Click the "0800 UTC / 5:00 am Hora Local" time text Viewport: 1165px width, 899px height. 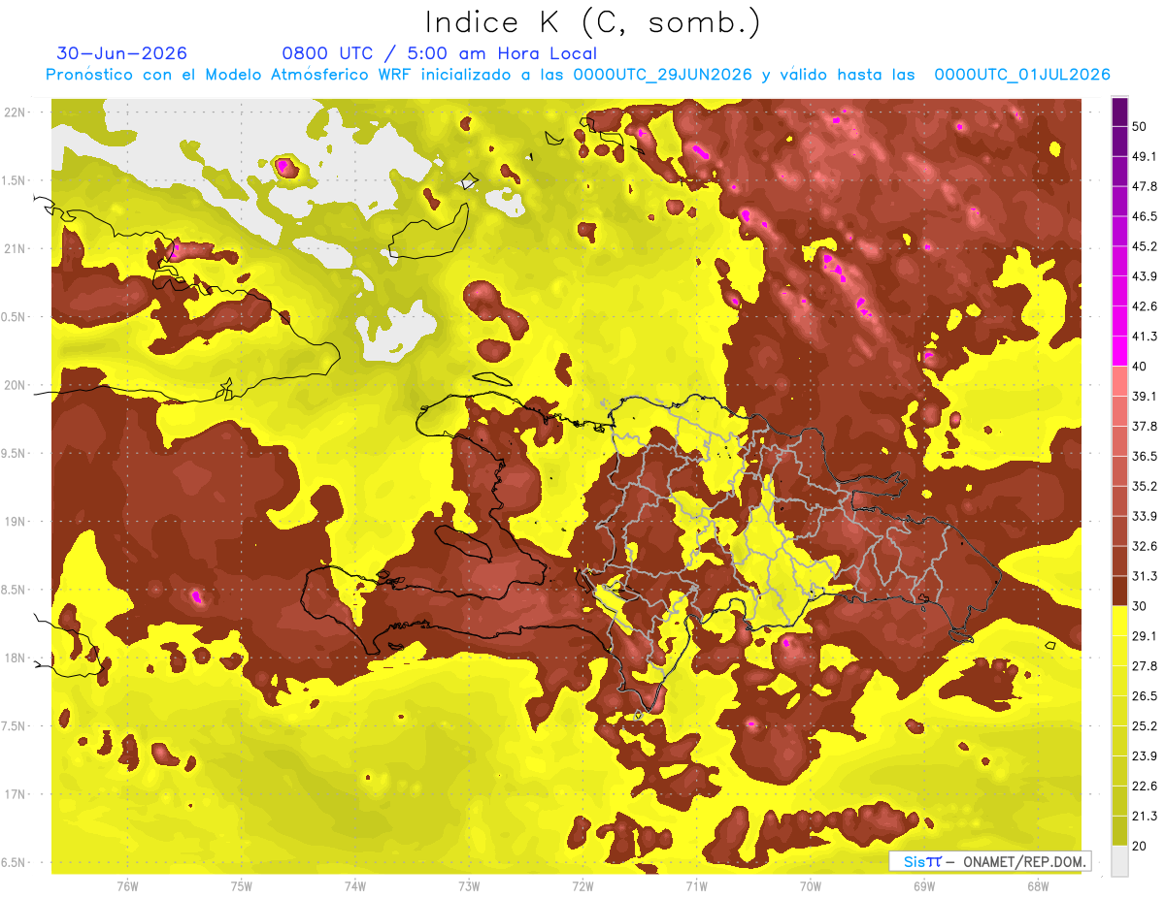pyautogui.click(x=439, y=53)
